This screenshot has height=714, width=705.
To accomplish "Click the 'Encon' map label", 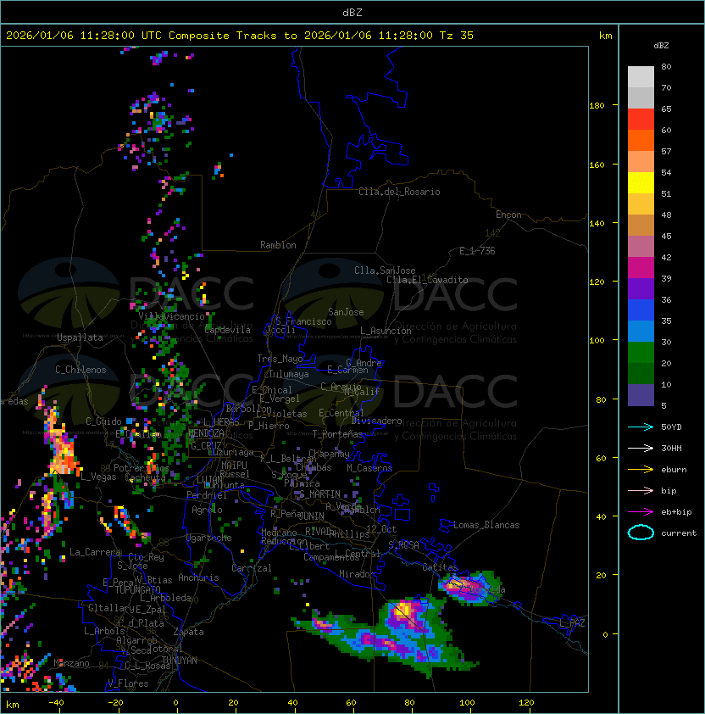I will 508,215.
